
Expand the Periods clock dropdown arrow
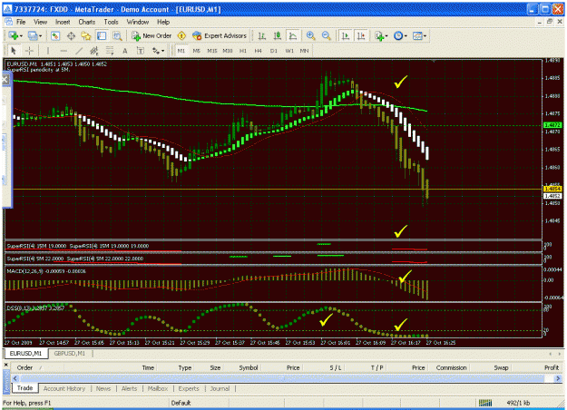406,35
